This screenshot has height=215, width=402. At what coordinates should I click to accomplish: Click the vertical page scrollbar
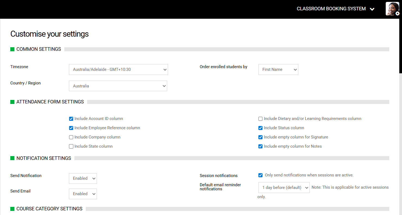(400, 46)
